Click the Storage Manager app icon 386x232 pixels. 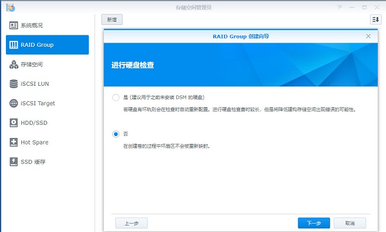click(11, 8)
